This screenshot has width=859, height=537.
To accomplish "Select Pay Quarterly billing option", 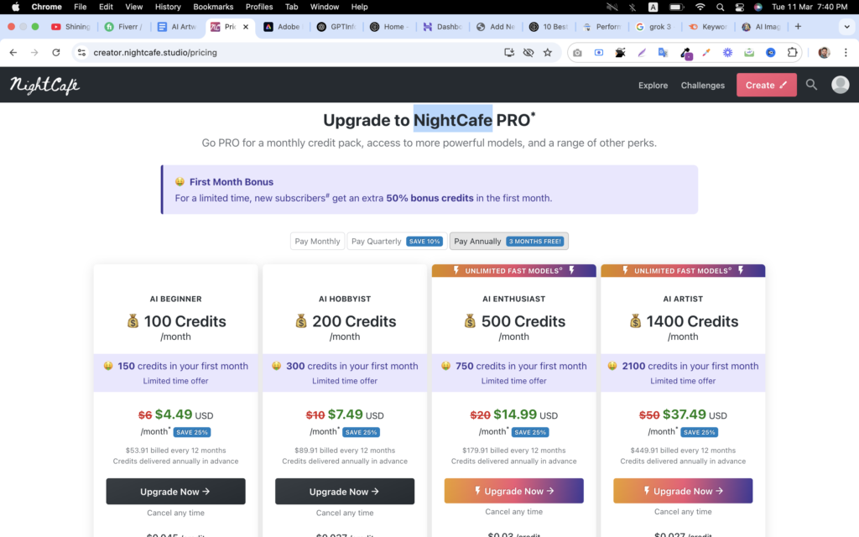I will click(397, 241).
